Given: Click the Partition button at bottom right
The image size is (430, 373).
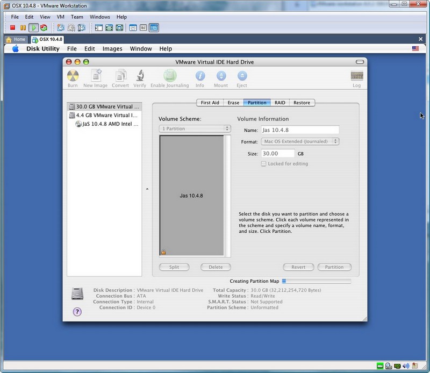Looking at the screenshot, I should tap(334, 267).
